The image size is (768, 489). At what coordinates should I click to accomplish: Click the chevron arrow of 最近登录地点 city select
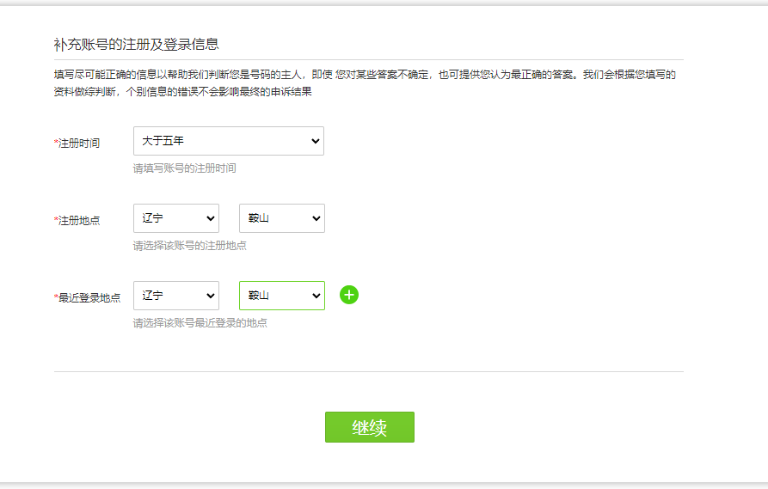coord(313,296)
